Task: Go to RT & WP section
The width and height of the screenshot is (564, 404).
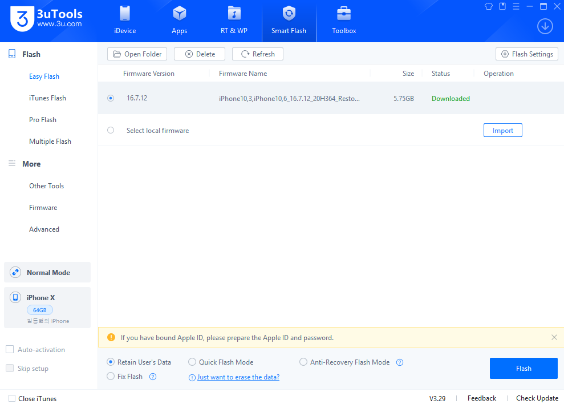Action: (234, 21)
